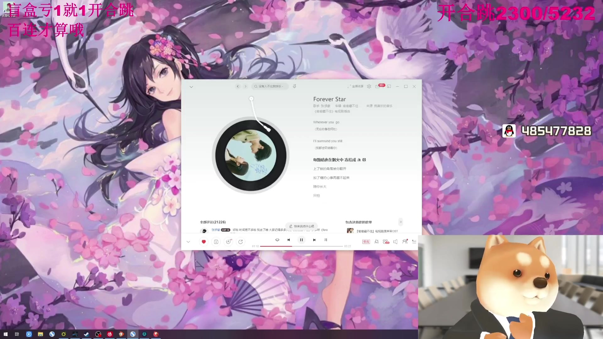
Task: Open the write-comment button 快来说点什么吧
Action: [301, 226]
